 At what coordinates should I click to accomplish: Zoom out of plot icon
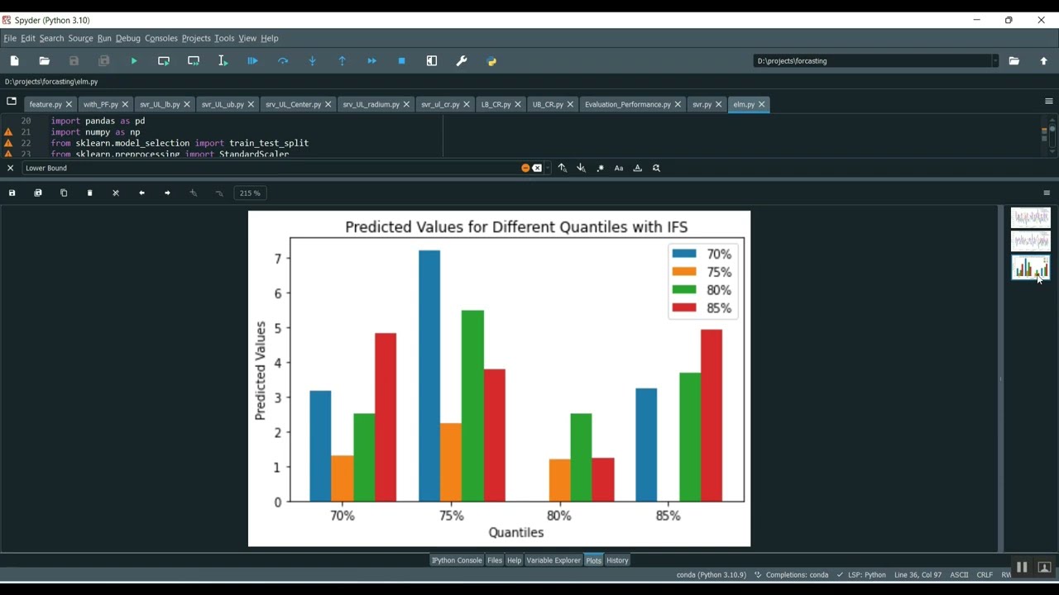(x=219, y=193)
